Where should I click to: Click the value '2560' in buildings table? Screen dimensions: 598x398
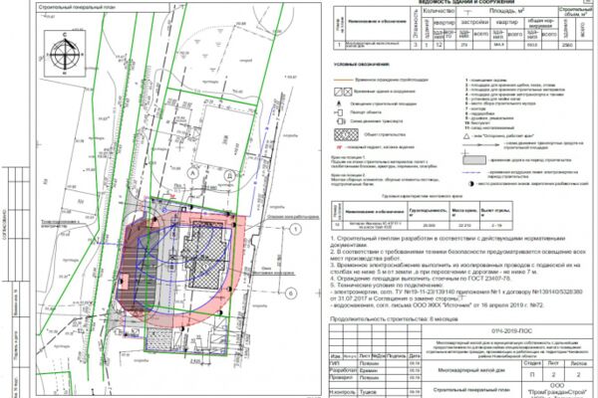(x=567, y=46)
